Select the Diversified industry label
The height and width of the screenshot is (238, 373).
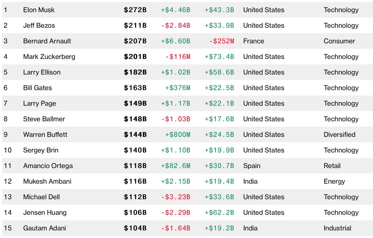pyautogui.click(x=339, y=135)
